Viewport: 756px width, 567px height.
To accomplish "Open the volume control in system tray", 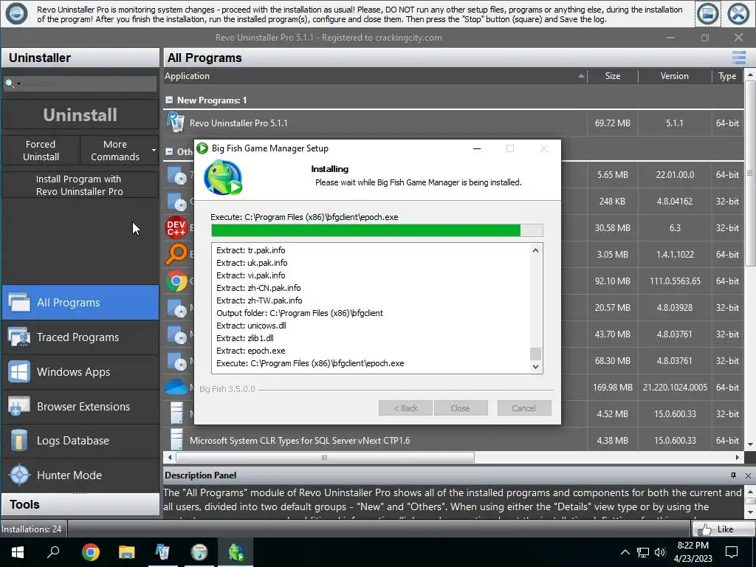I will coord(660,552).
